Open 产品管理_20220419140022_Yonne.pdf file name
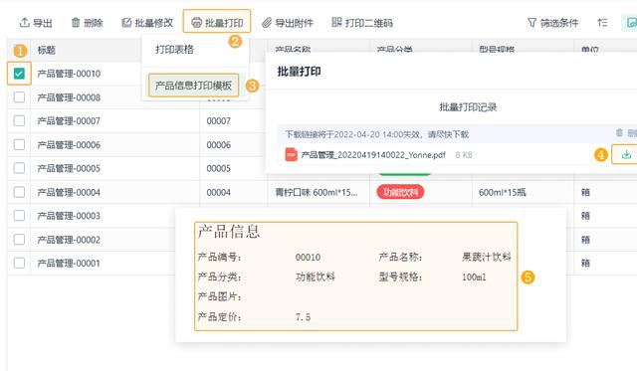This screenshot has width=637, height=371. pos(373,154)
